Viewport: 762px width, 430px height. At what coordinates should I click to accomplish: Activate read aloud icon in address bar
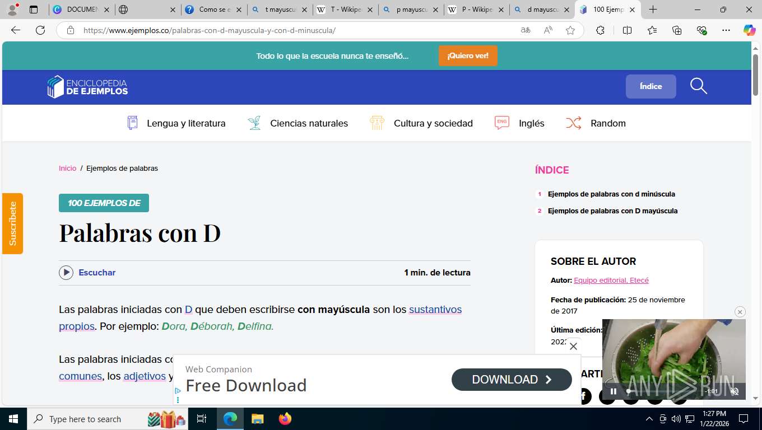548,30
